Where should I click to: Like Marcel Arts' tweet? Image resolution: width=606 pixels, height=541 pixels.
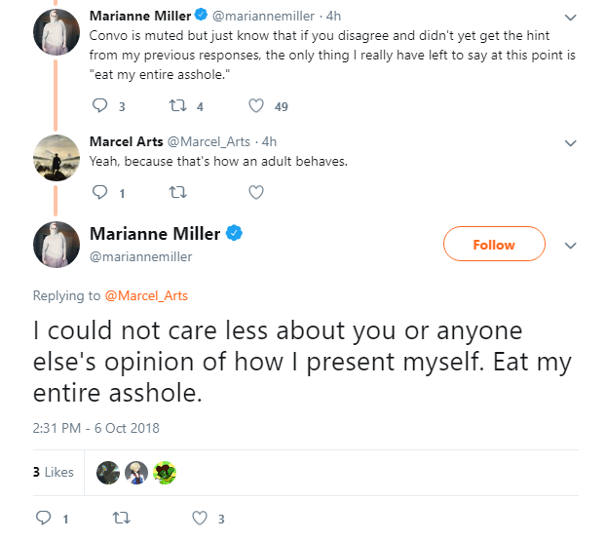256,192
